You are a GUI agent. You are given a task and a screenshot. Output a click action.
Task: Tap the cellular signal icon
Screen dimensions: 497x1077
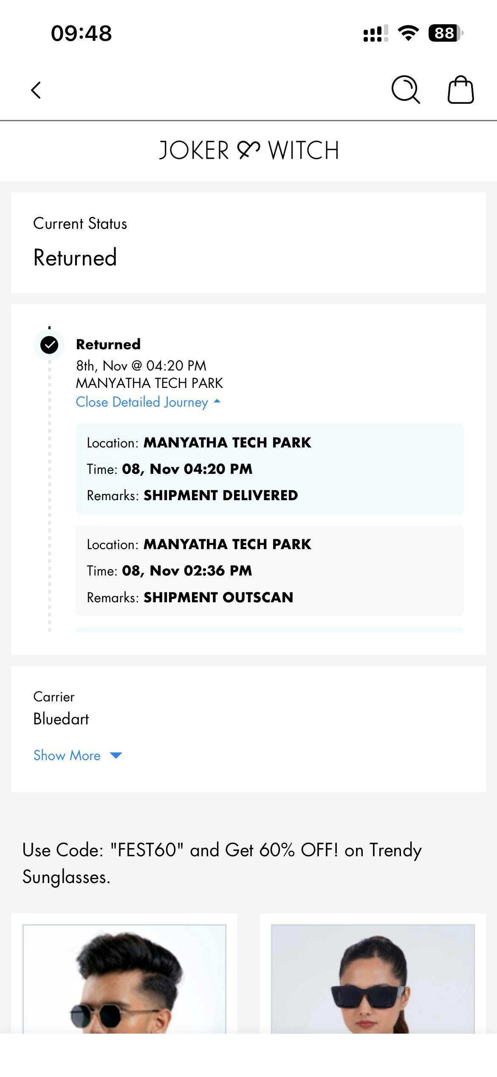(376, 33)
